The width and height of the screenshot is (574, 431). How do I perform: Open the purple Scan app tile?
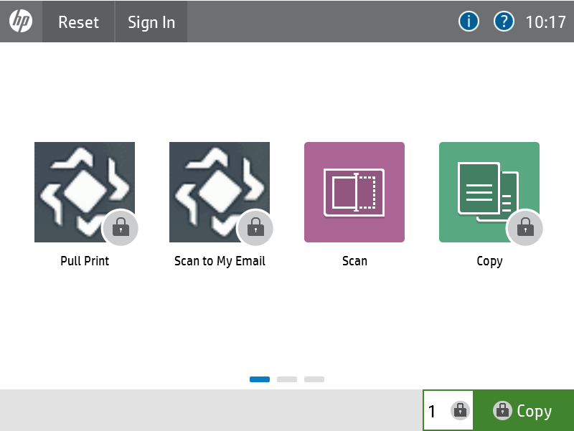click(354, 192)
